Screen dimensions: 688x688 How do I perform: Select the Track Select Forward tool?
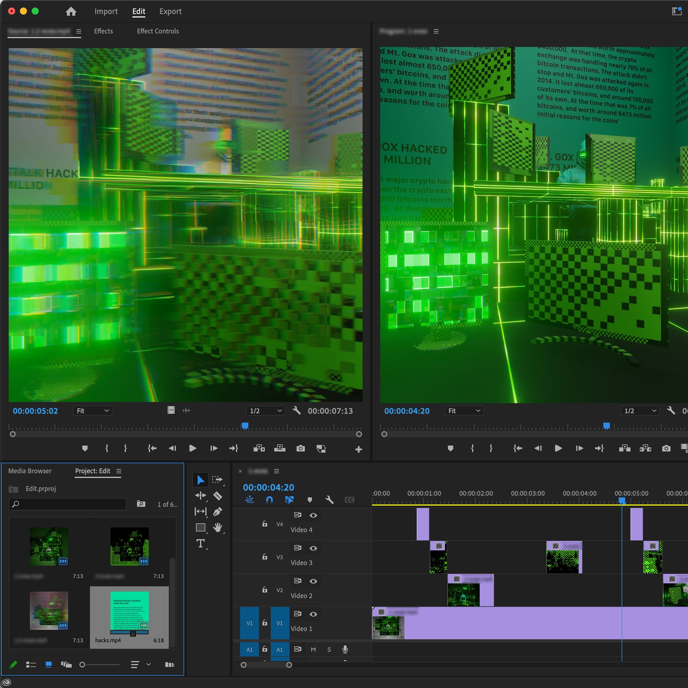coord(218,480)
